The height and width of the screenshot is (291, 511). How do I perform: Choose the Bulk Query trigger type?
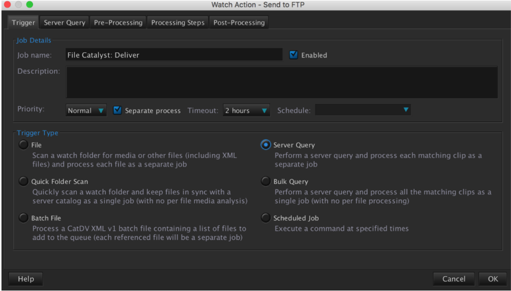pyautogui.click(x=265, y=182)
